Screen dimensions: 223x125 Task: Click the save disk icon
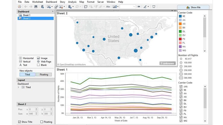pyautogui.click(x=36, y=7)
